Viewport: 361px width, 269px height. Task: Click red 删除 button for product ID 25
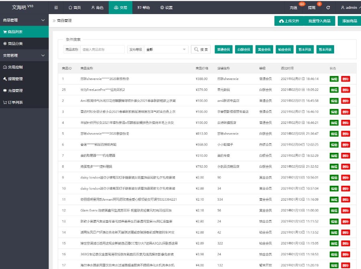coord(346,90)
